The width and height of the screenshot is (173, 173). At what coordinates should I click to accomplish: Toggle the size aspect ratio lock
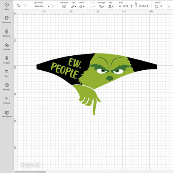tap(136, 3)
